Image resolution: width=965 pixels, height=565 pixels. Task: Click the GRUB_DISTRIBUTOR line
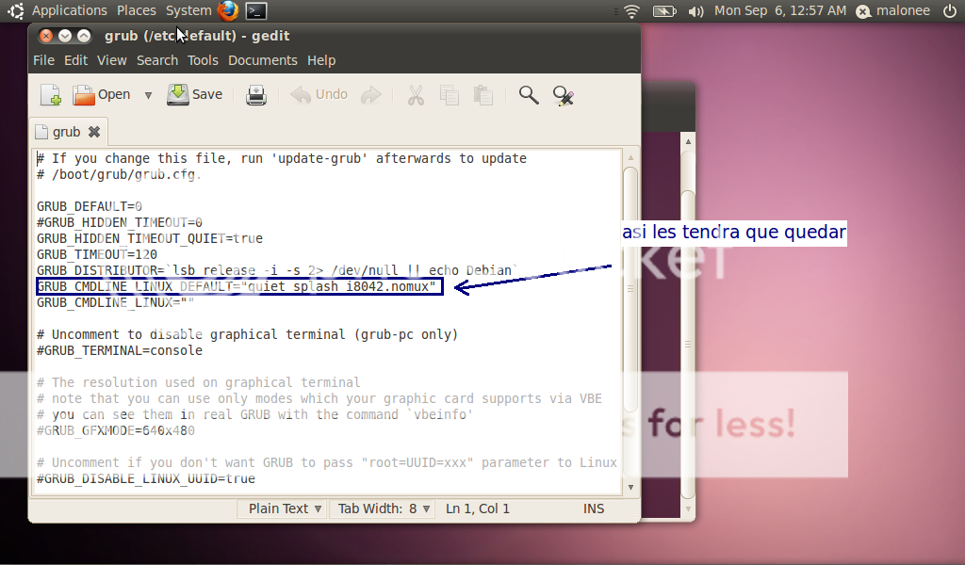(277, 270)
